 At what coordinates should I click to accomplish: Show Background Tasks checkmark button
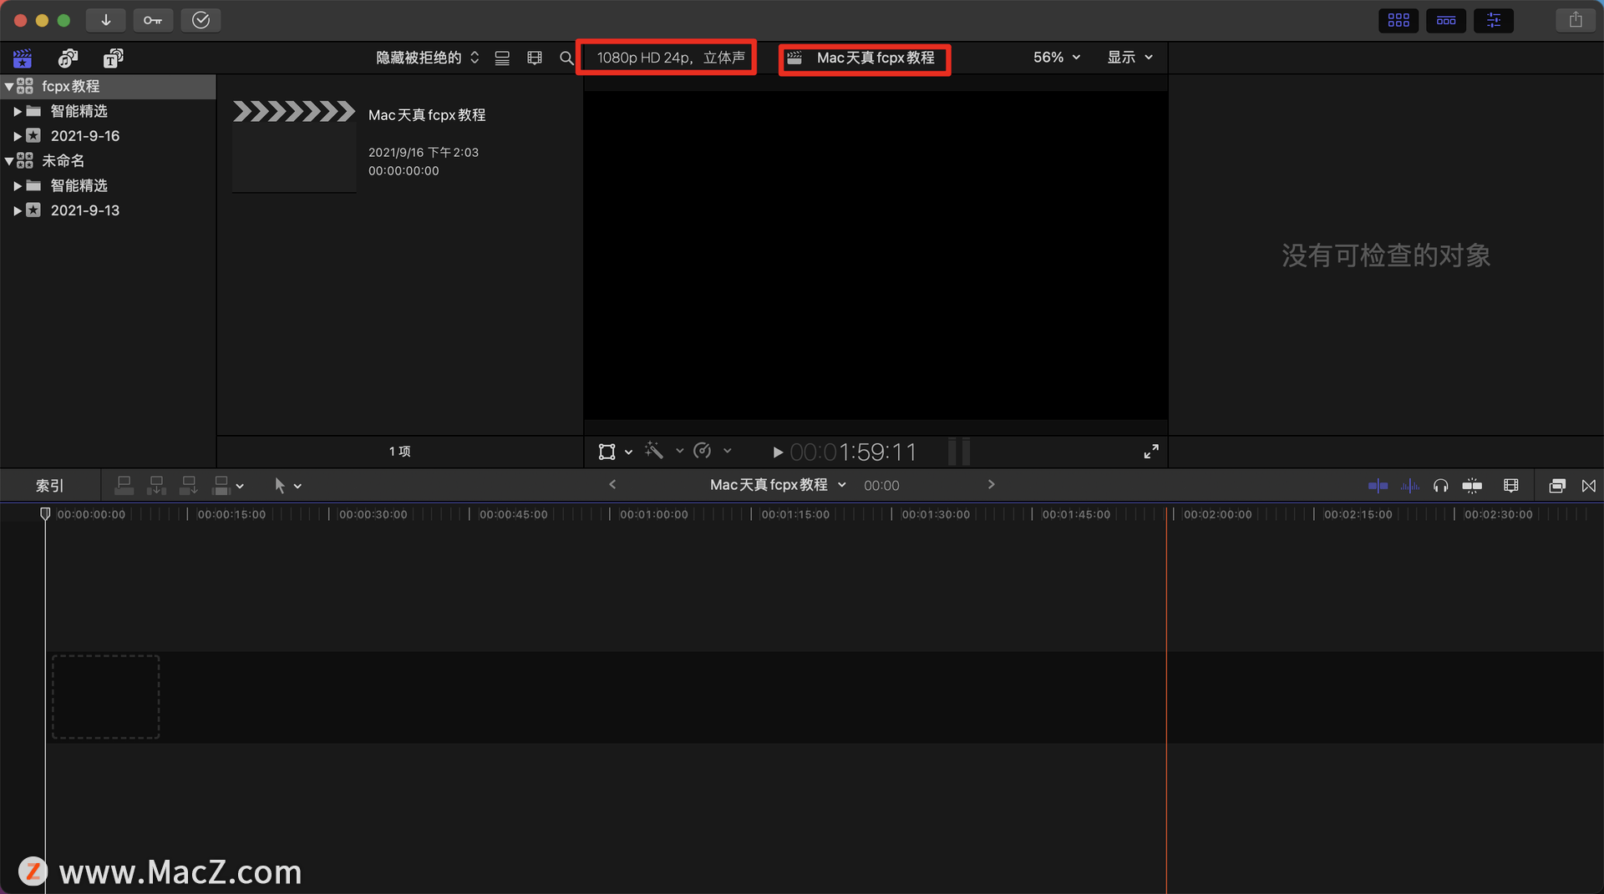point(200,20)
